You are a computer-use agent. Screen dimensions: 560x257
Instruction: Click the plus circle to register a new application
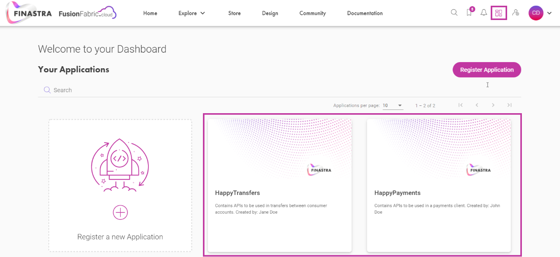point(120,212)
